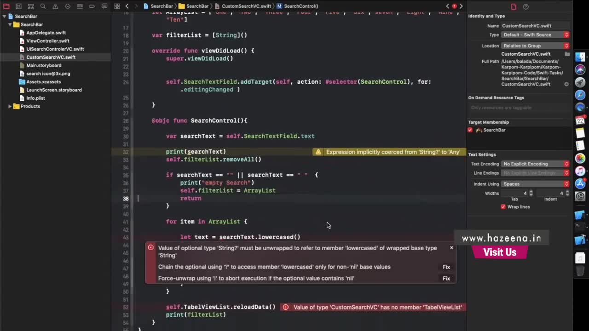
Task: Click the On Demand Resource Tags field
Action: click(519, 108)
